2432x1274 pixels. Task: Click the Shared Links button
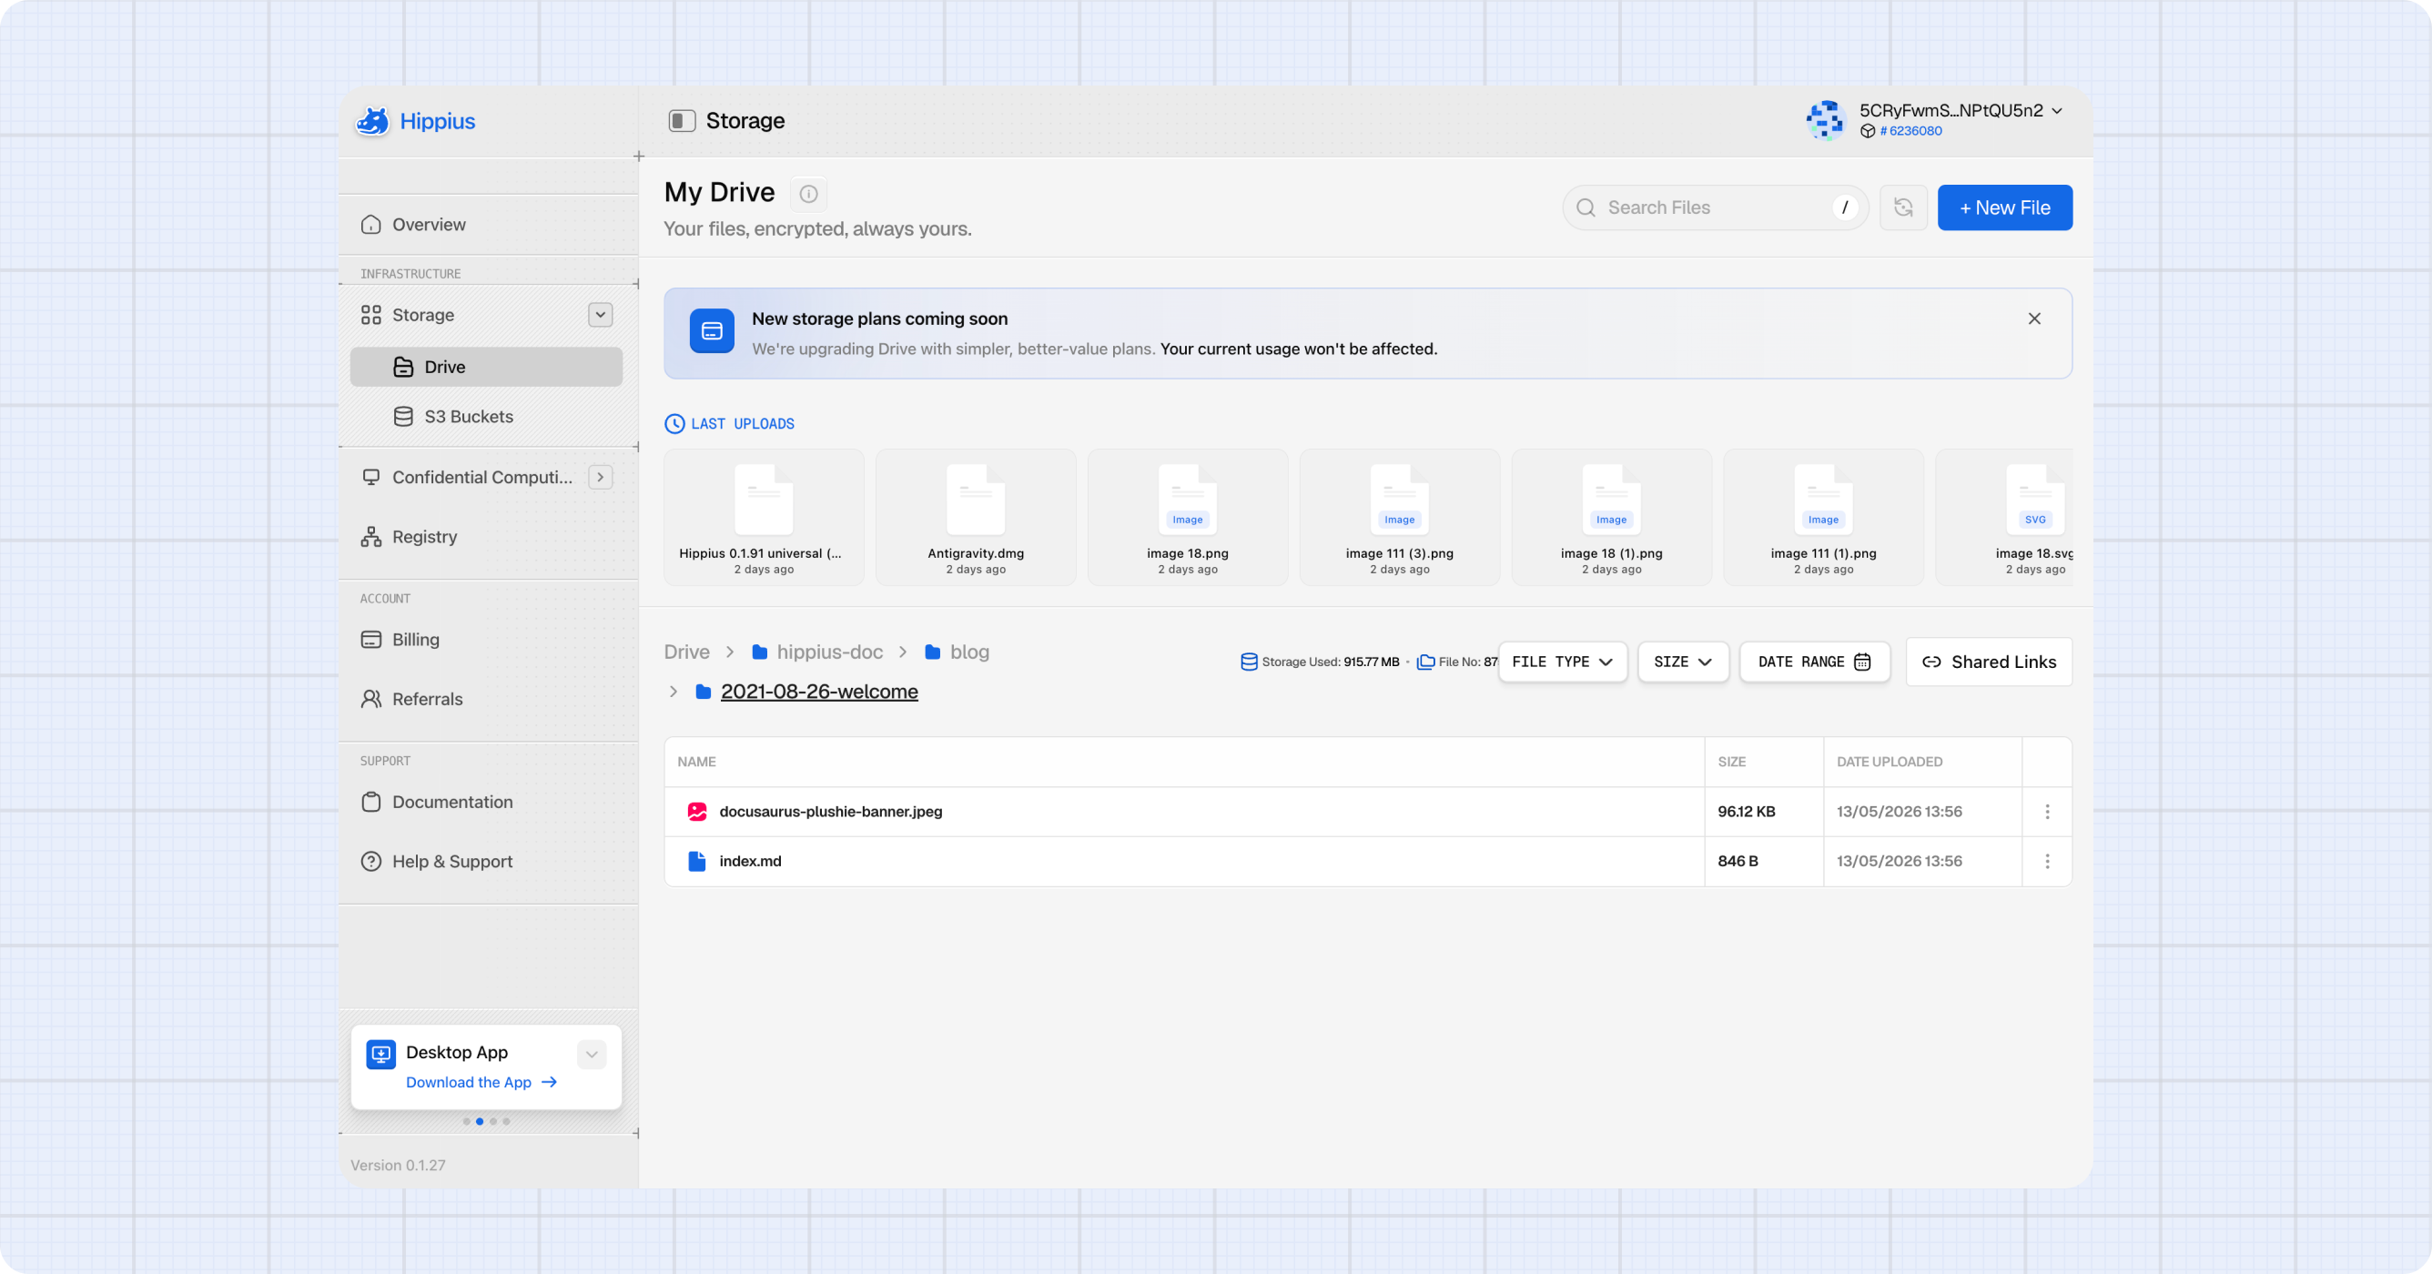(x=1988, y=662)
